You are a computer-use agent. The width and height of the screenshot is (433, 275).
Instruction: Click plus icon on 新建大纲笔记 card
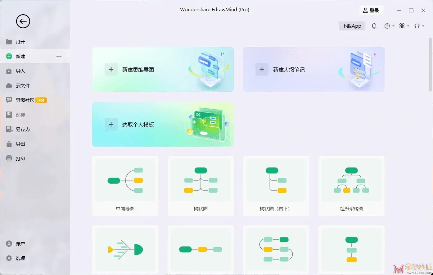click(x=262, y=69)
